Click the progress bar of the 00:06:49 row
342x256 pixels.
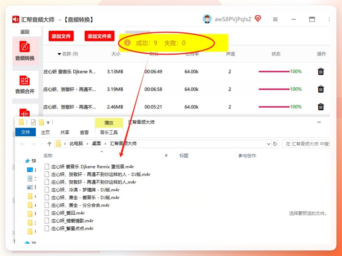[x=274, y=71]
